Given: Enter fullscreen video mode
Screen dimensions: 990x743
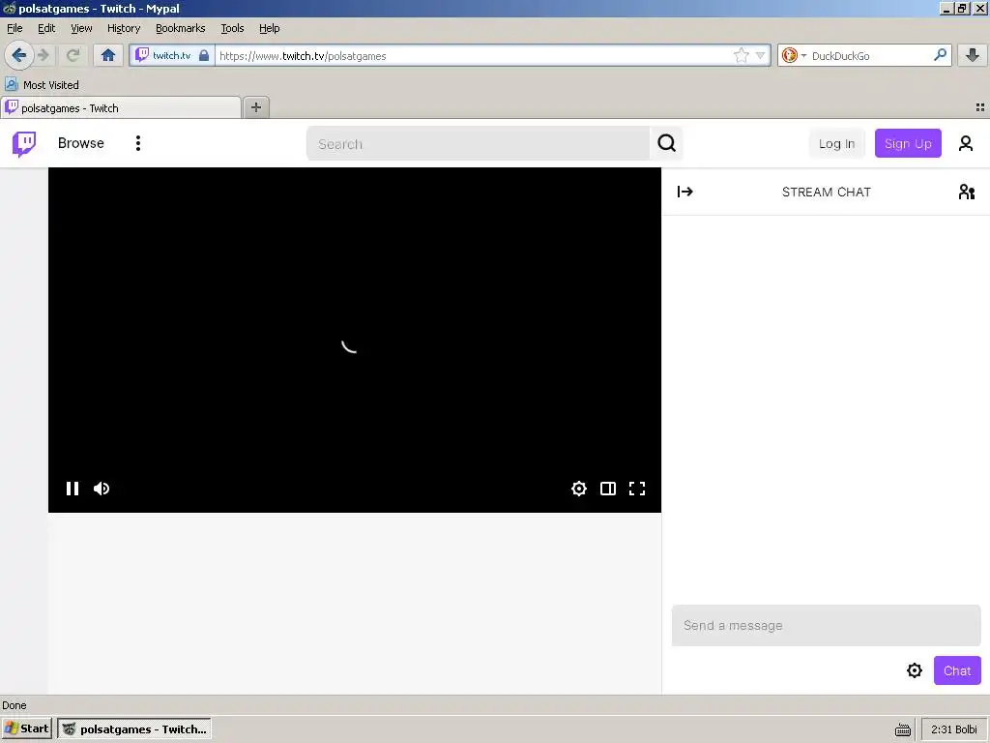Looking at the screenshot, I should click(x=637, y=489).
